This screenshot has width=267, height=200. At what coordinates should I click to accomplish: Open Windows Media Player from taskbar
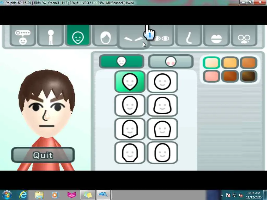tap(55, 195)
